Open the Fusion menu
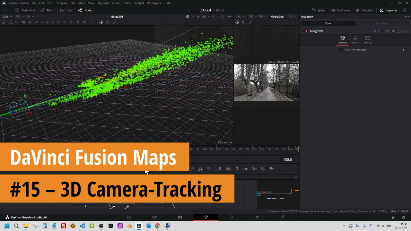Viewport: 411px width, 231px height. point(116,3)
